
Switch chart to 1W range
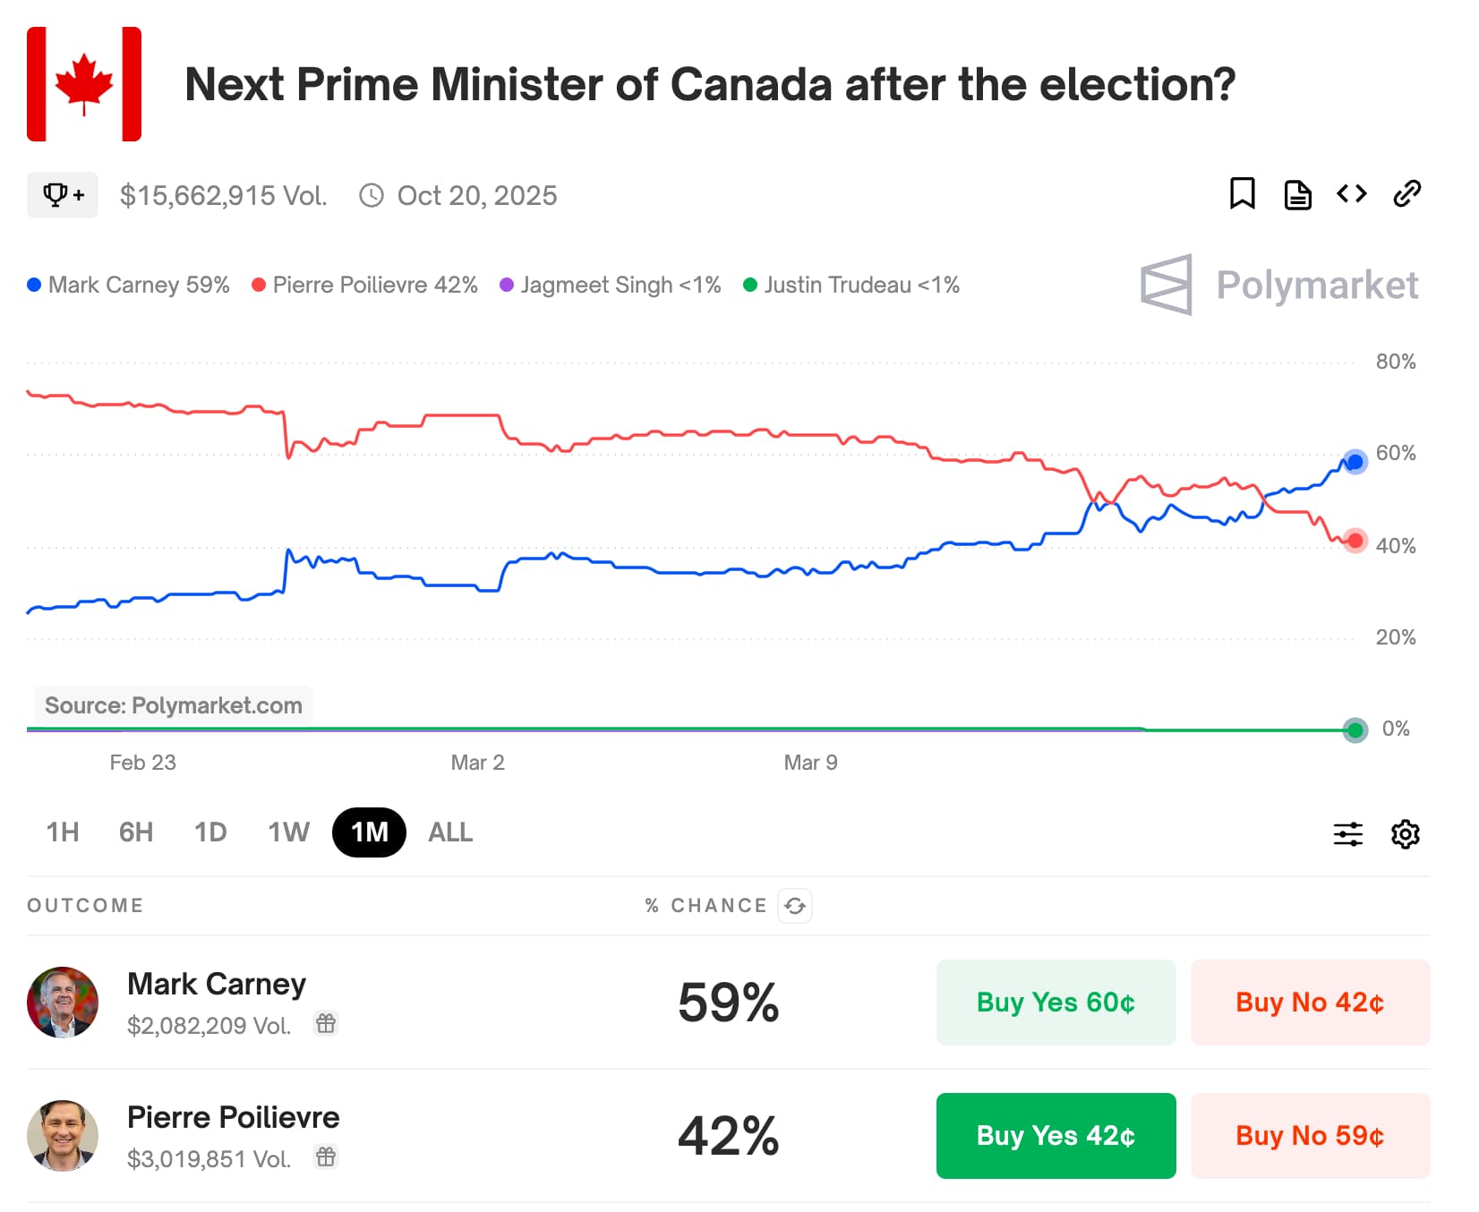click(288, 832)
